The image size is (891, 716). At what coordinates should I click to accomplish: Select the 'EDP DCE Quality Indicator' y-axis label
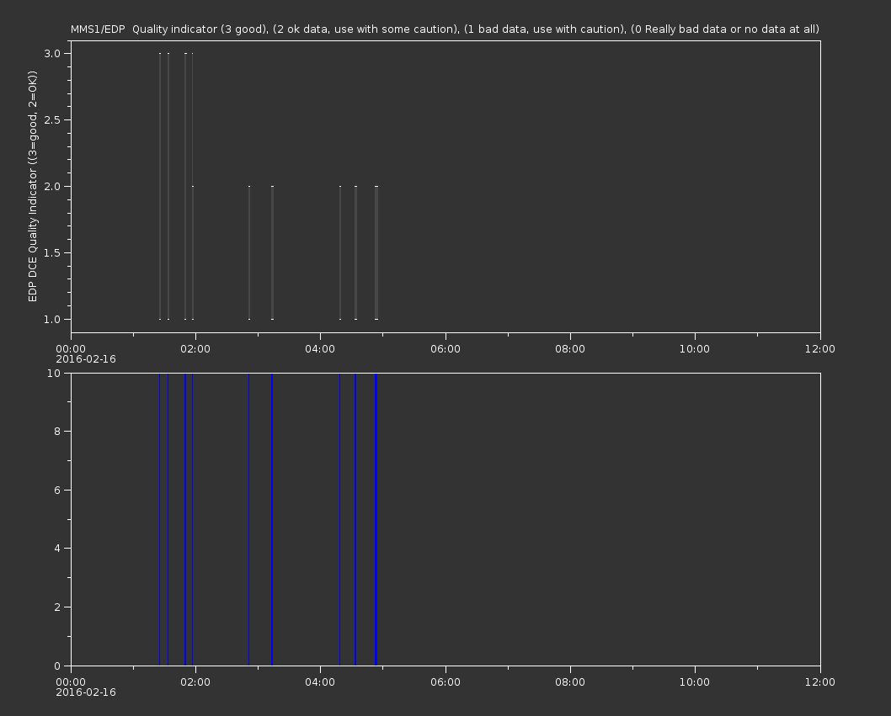coord(32,186)
